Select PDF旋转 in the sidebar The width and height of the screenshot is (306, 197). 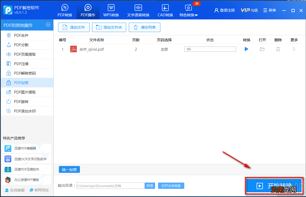tap(27, 102)
